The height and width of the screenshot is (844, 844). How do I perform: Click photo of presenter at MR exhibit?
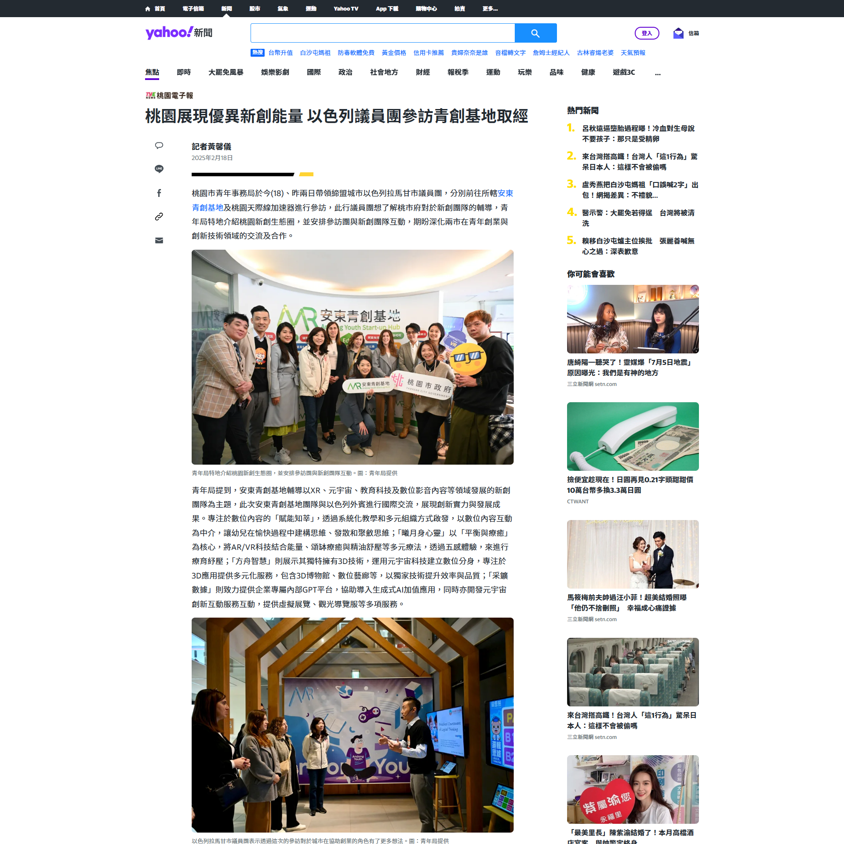click(353, 725)
